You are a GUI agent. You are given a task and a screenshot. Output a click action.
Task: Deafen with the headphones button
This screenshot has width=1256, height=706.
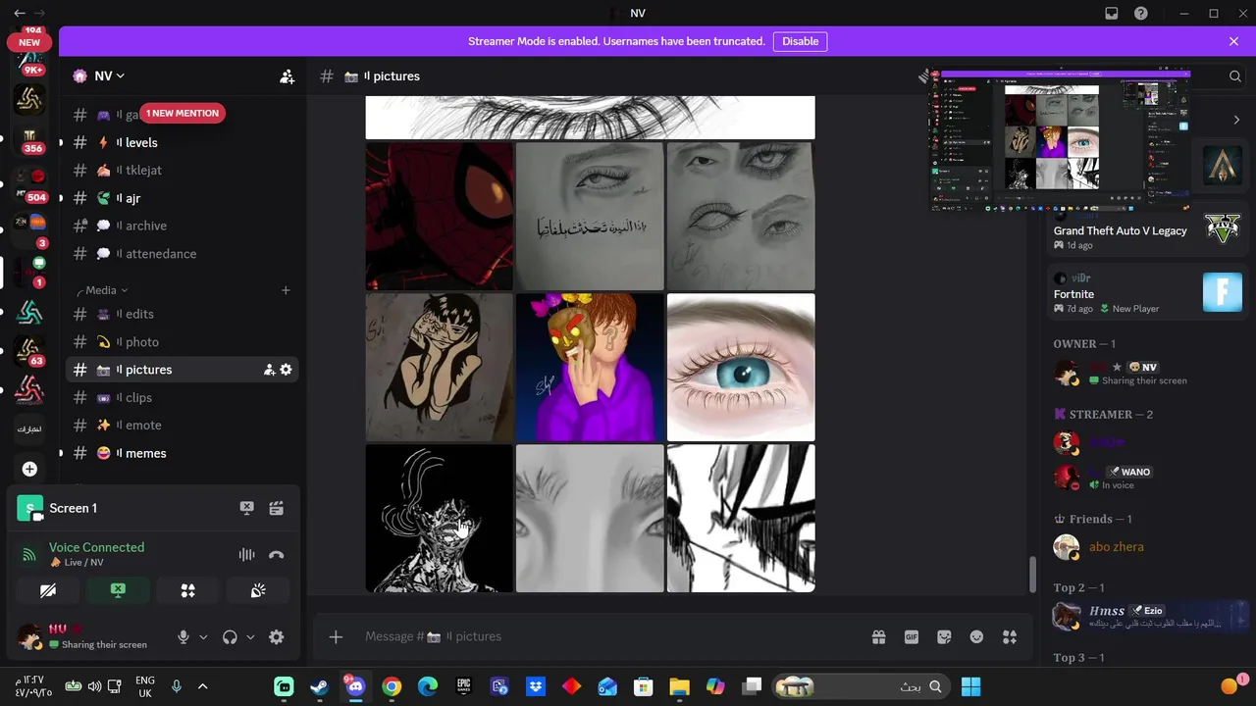coord(230,637)
